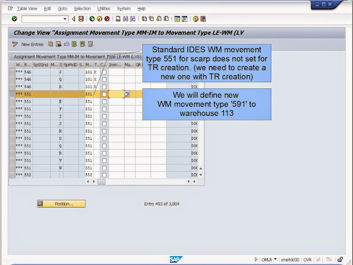Click the Imm... column header
Image resolution: width=353 pixels, height=265 pixels.
click(x=116, y=65)
